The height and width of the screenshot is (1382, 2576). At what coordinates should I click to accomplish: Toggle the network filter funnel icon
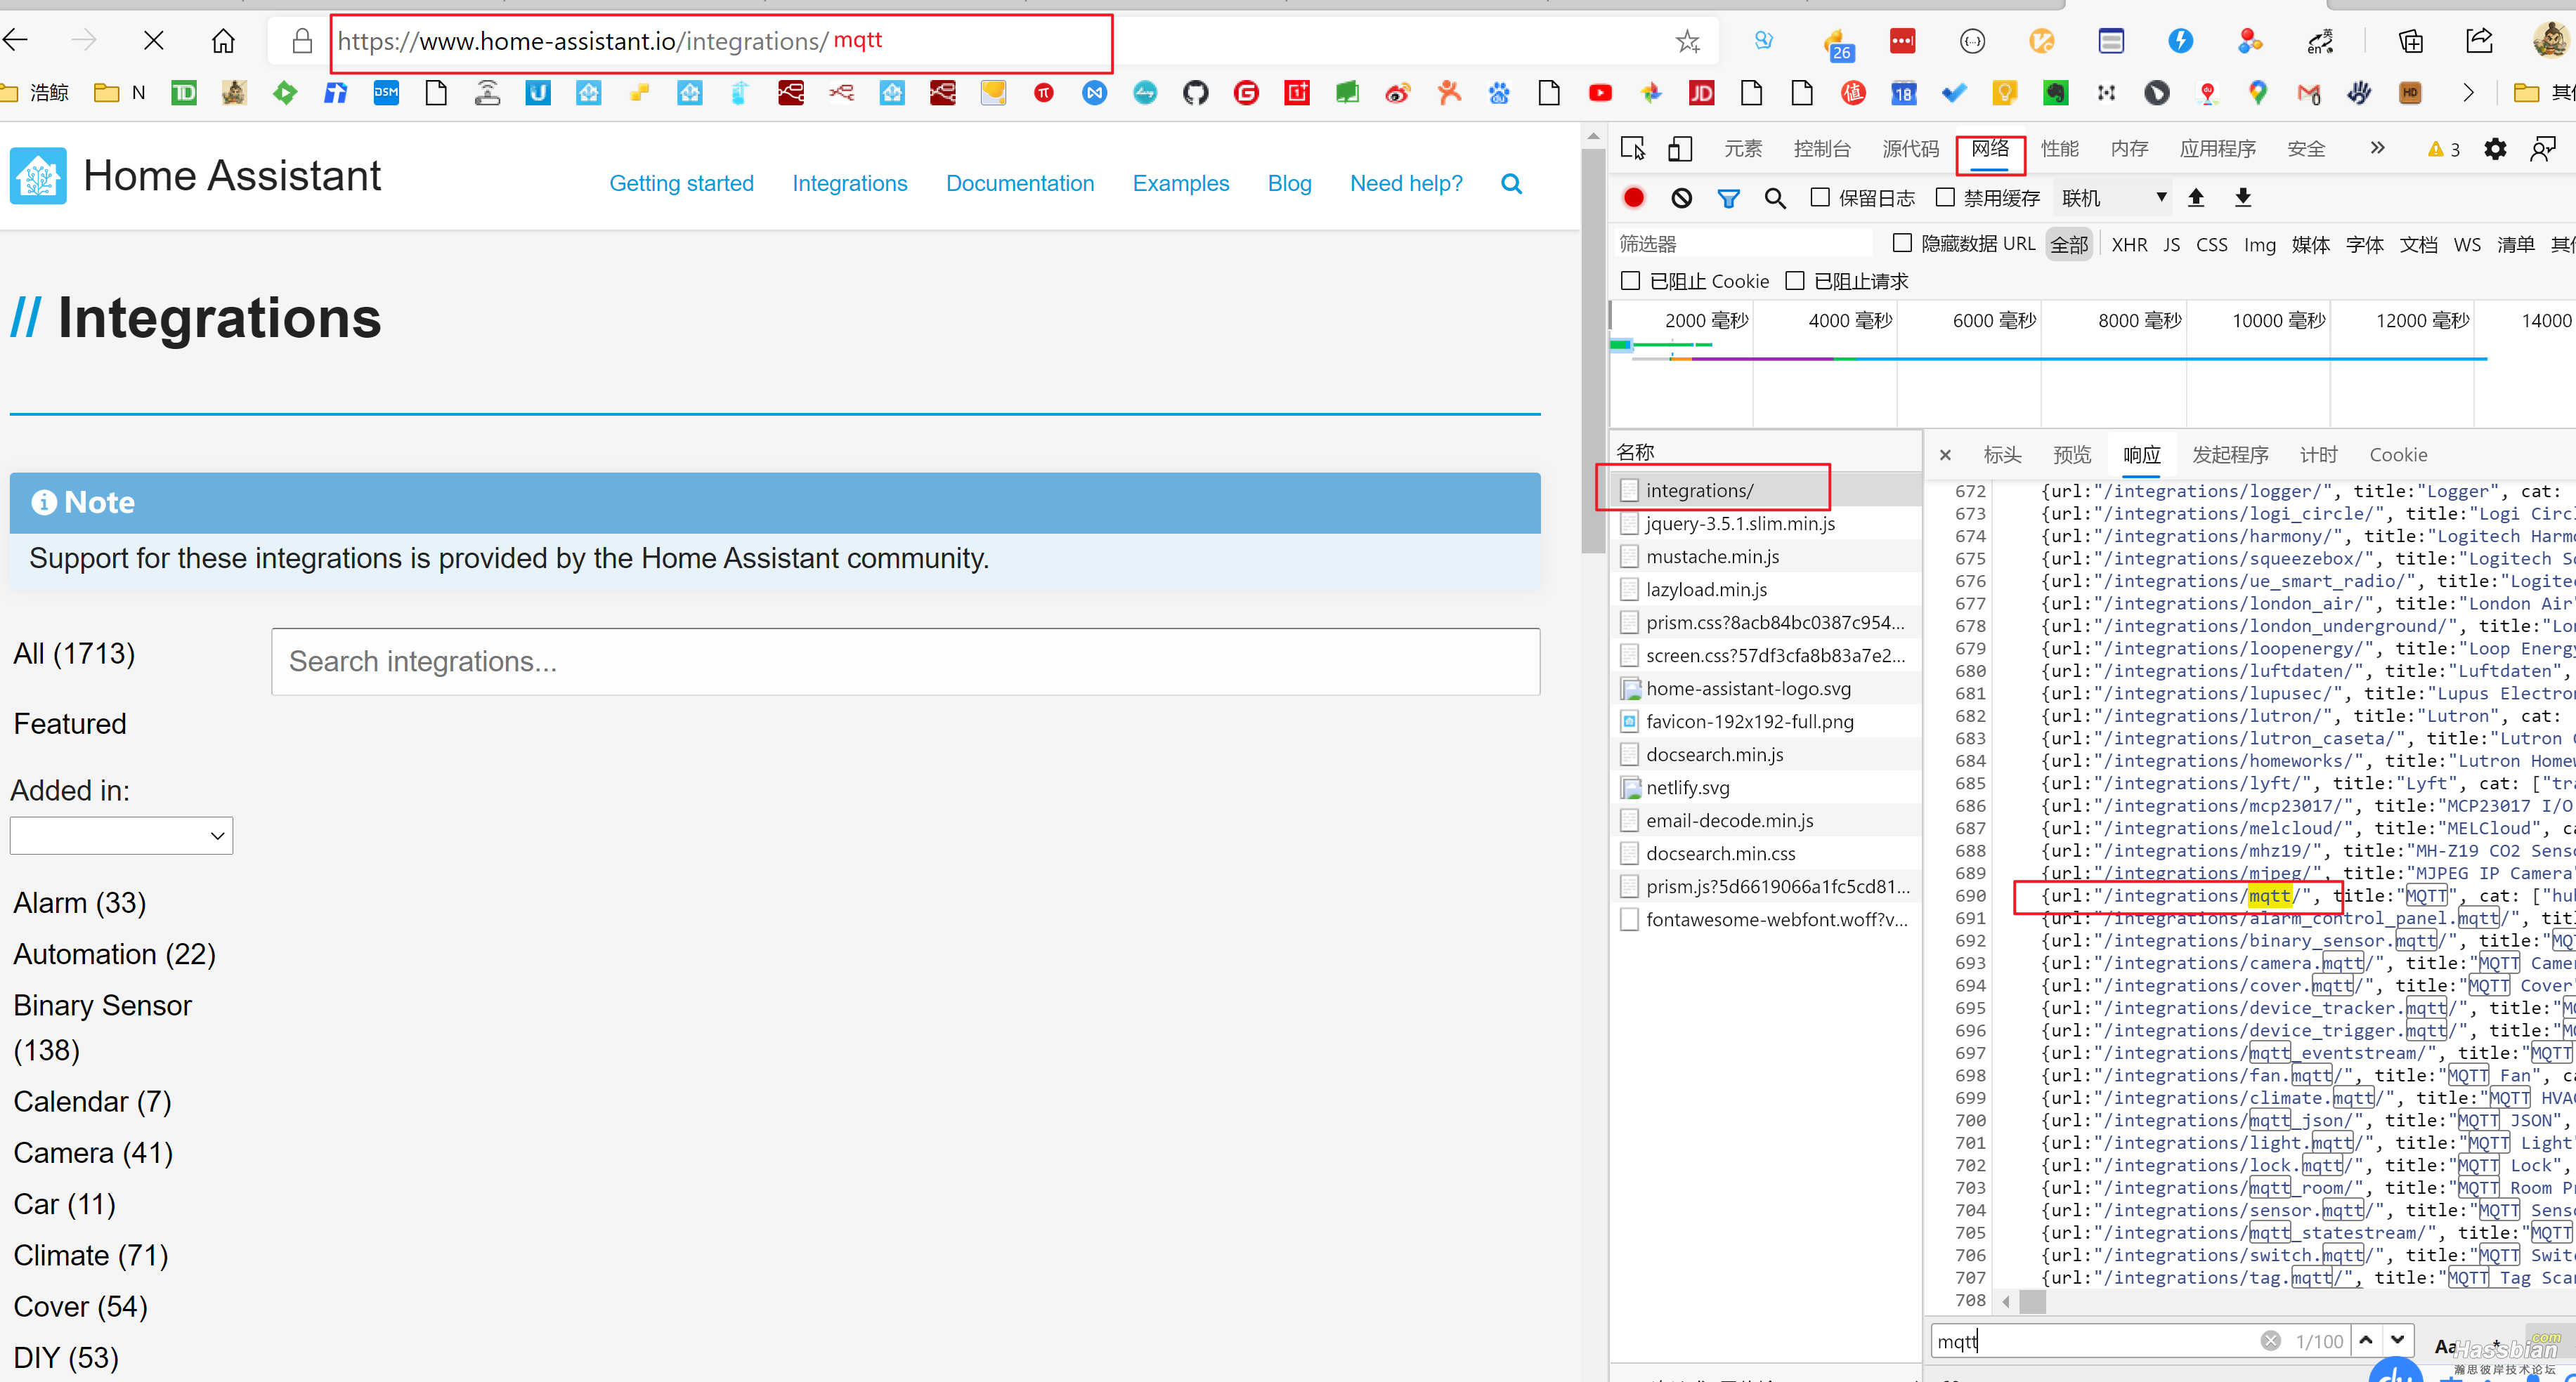pyautogui.click(x=1728, y=198)
